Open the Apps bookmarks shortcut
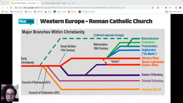Viewport: 183px width, 103px height. [x=5, y=12]
